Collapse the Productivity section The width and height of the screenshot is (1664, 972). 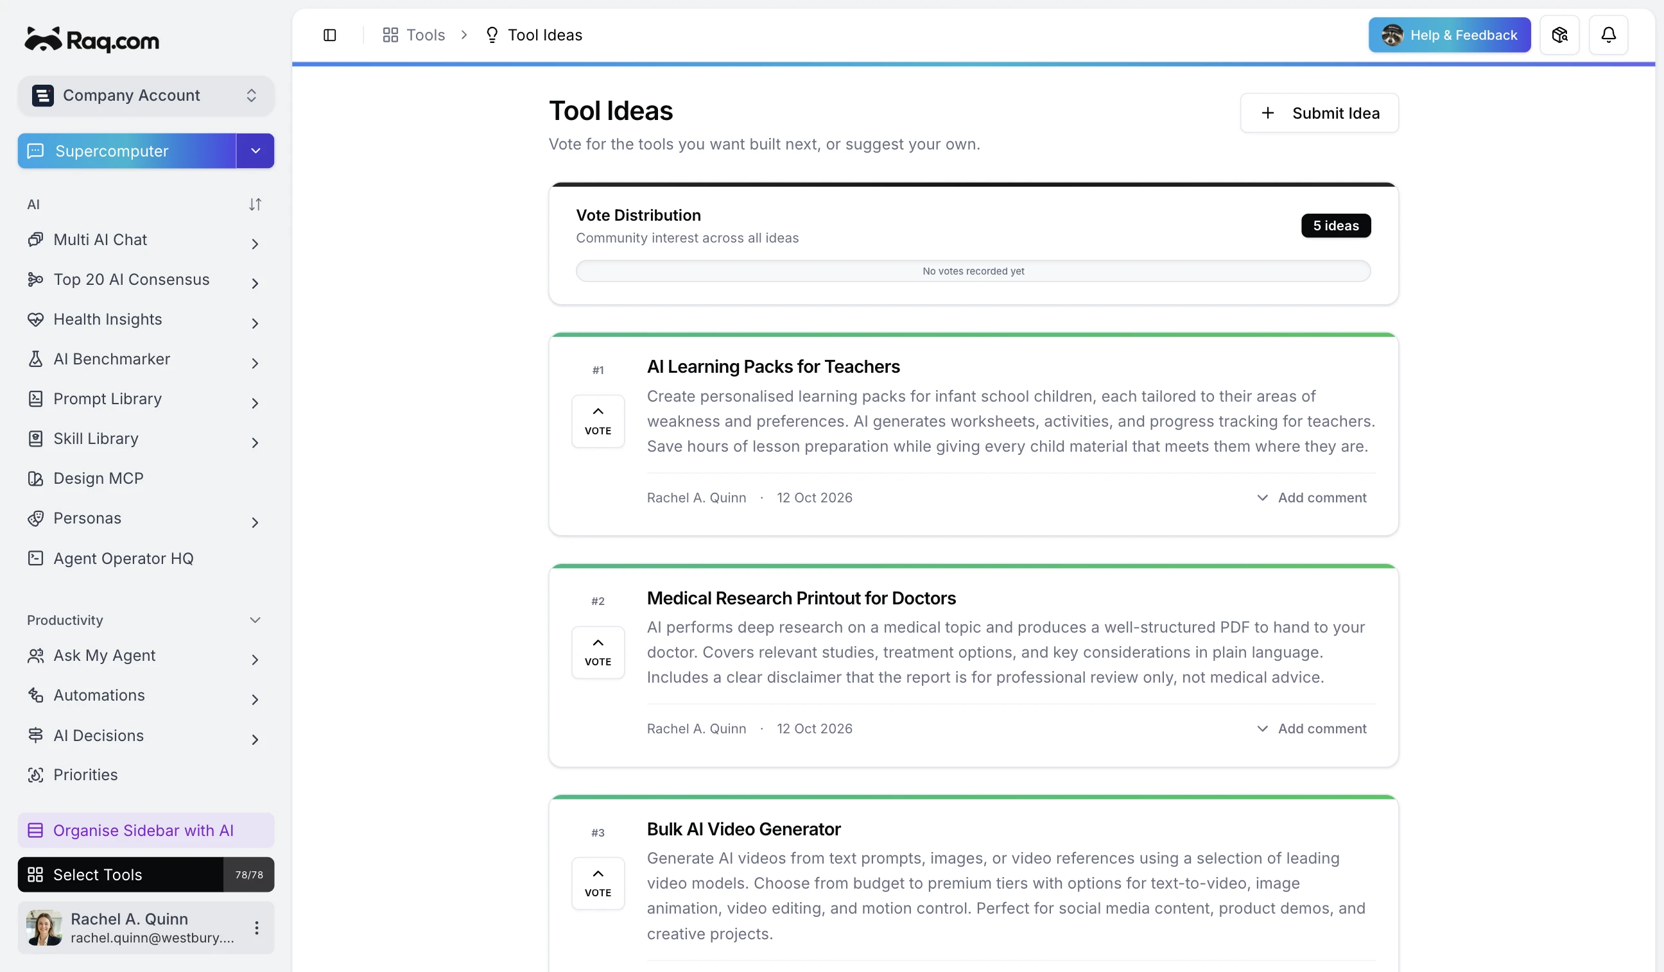click(255, 620)
